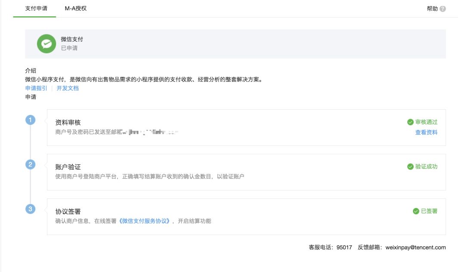Switch to the 支付申请 tab
The width and height of the screenshot is (465, 272).
(x=36, y=8)
